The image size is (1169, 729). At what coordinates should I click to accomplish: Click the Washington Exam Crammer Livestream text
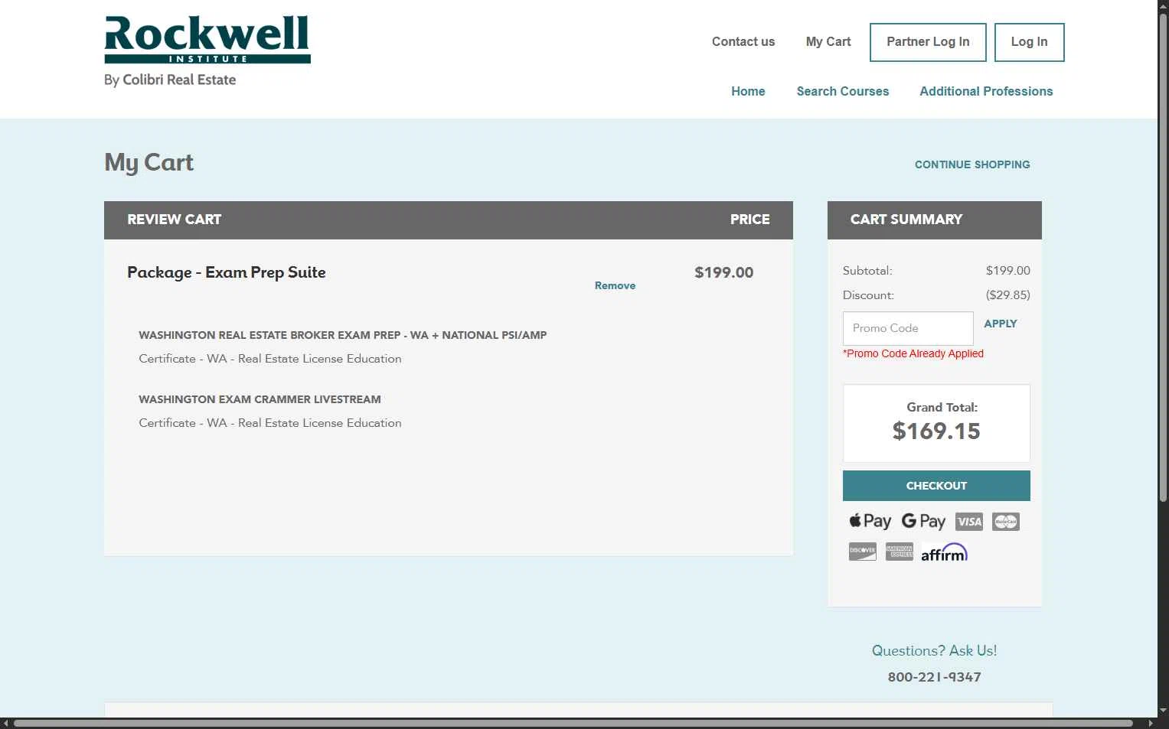click(x=260, y=399)
